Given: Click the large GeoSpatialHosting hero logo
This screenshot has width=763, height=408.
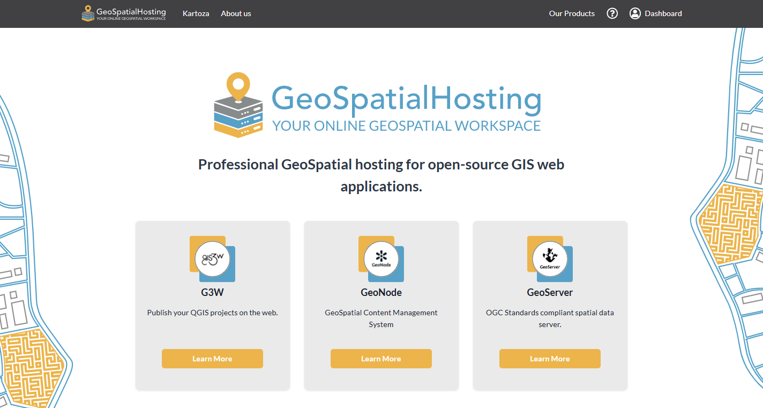Looking at the screenshot, I should (x=377, y=105).
